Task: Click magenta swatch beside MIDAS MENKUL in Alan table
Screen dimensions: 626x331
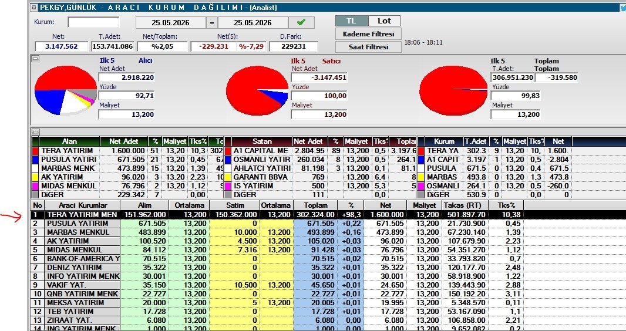Action: coord(35,186)
